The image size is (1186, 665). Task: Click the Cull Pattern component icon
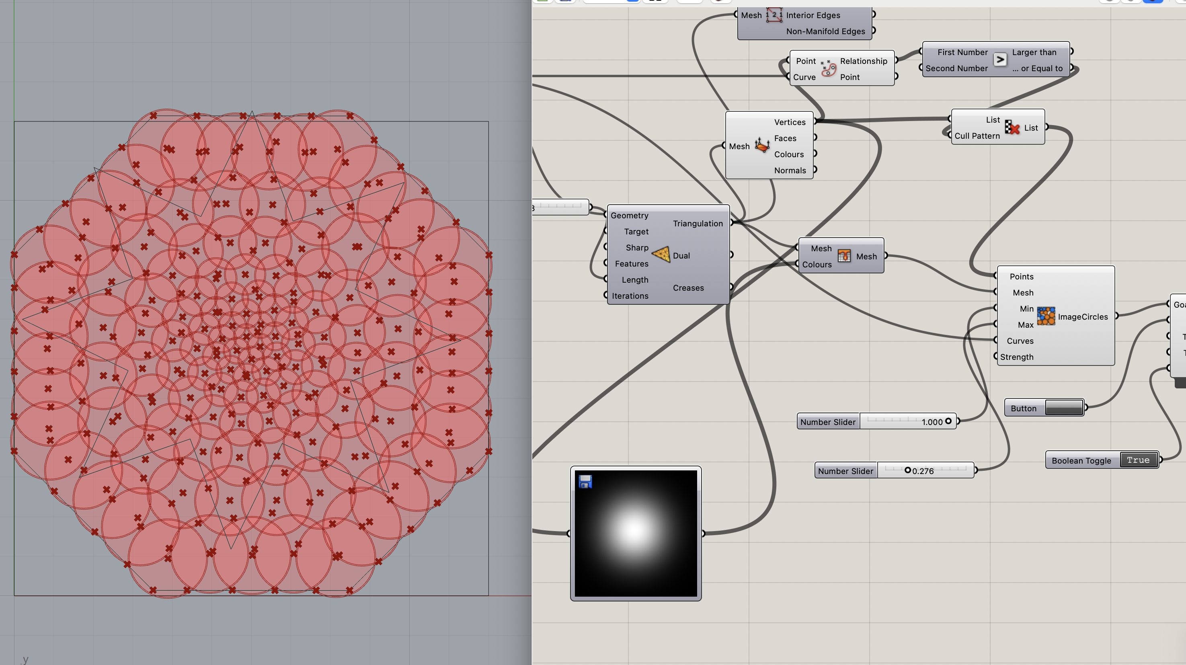[x=1012, y=127]
